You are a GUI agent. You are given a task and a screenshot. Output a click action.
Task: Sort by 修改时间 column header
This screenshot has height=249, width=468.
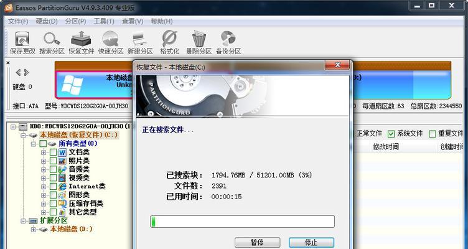[x=386, y=146]
